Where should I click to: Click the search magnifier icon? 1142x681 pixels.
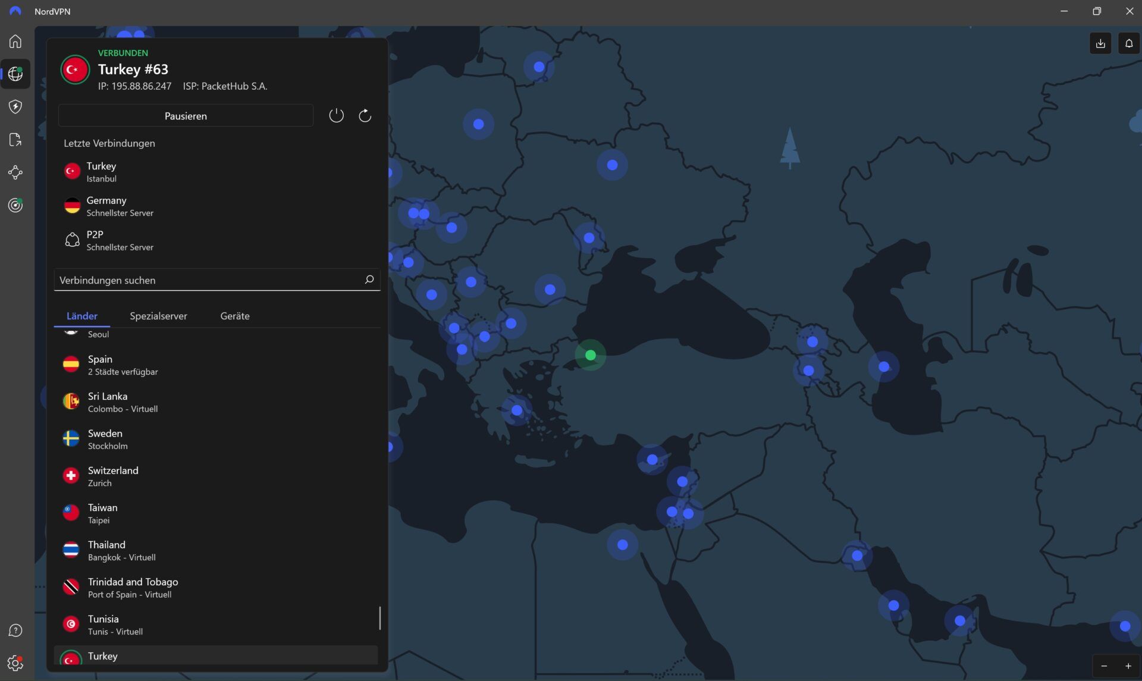point(369,280)
